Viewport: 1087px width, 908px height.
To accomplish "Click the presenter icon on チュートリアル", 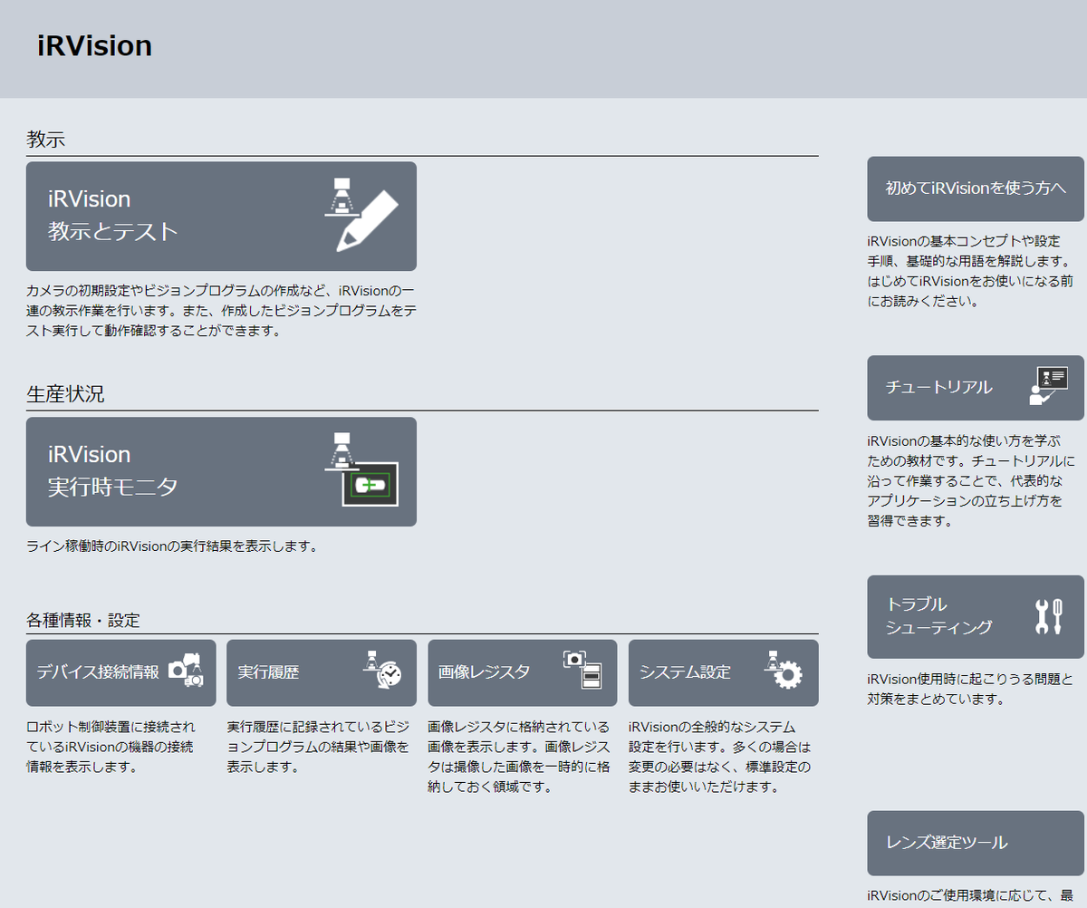I will [x=1049, y=387].
